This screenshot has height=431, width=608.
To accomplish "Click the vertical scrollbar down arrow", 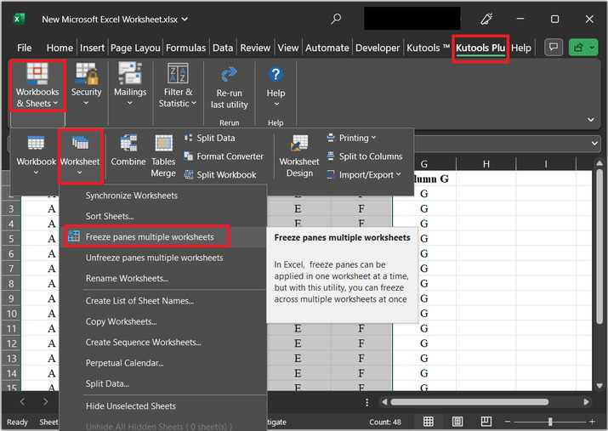I will click(599, 386).
